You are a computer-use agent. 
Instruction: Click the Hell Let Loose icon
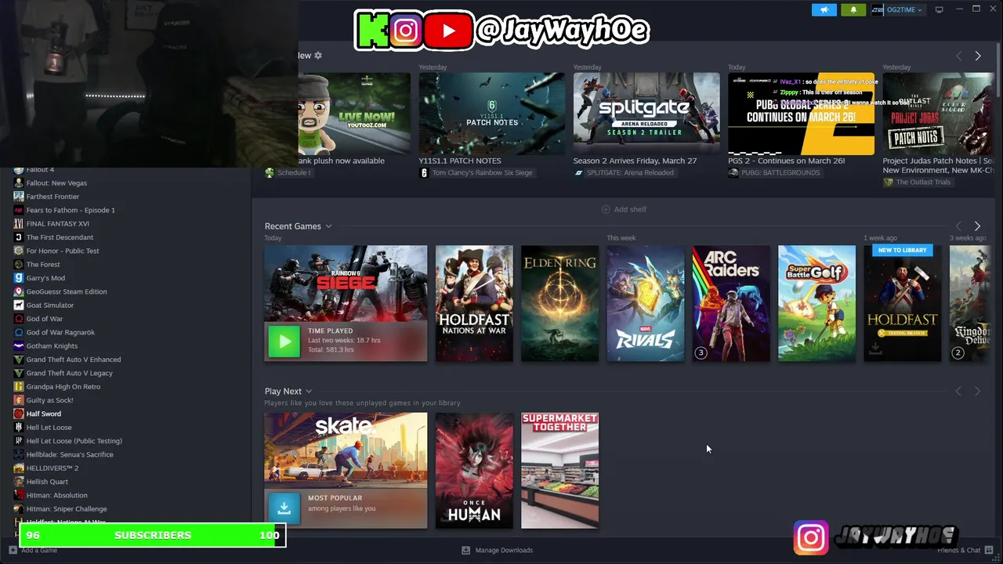tap(19, 427)
